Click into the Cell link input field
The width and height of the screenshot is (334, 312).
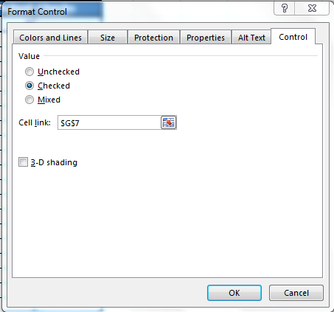coord(109,122)
